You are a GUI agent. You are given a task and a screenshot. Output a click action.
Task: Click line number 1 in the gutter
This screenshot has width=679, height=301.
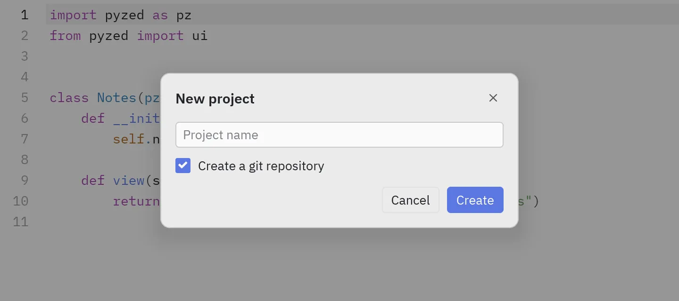pos(25,15)
